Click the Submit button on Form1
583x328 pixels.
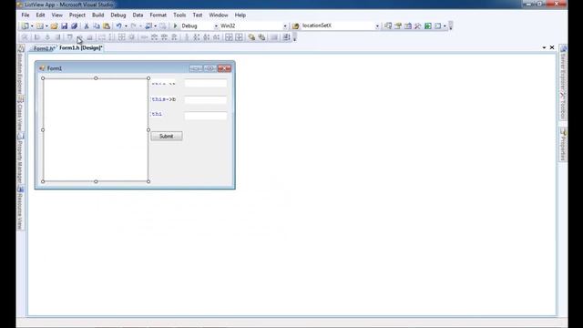[x=167, y=136]
